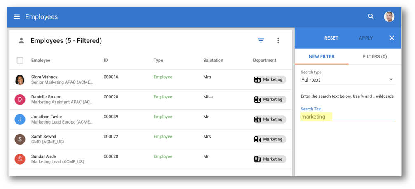Click the APPLY button

(x=366, y=38)
